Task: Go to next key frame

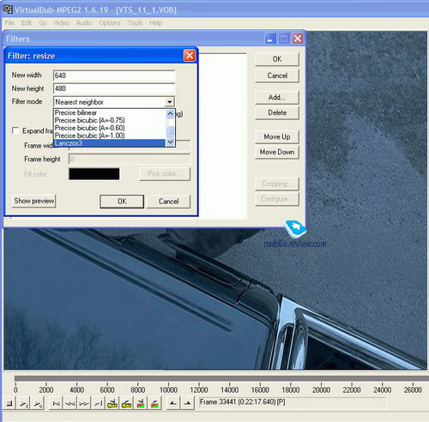Action: pyautogui.click(x=126, y=403)
